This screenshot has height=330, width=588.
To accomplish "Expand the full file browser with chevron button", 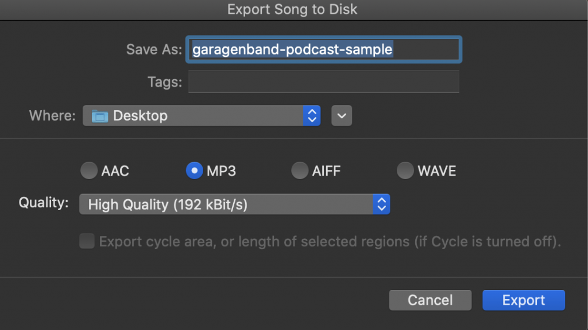I will (342, 115).
